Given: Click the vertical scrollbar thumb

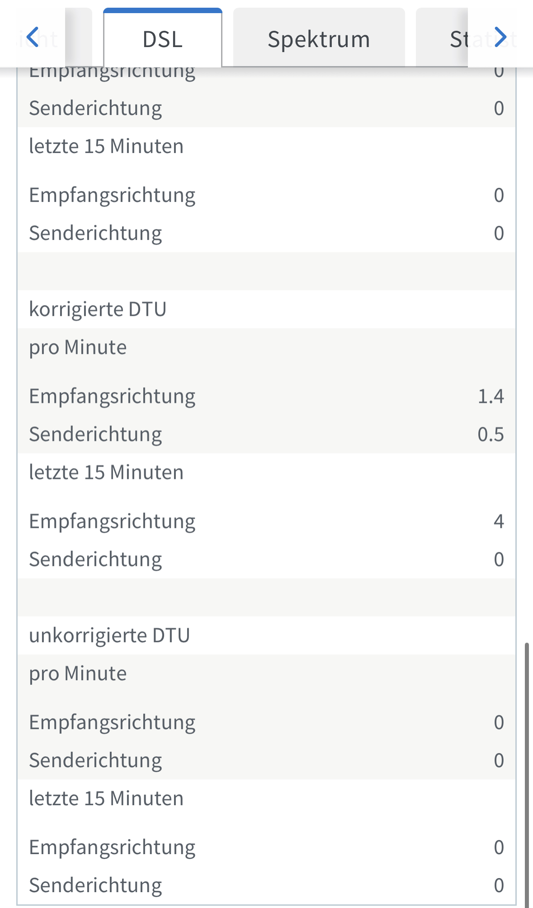Looking at the screenshot, I should click(x=527, y=774).
